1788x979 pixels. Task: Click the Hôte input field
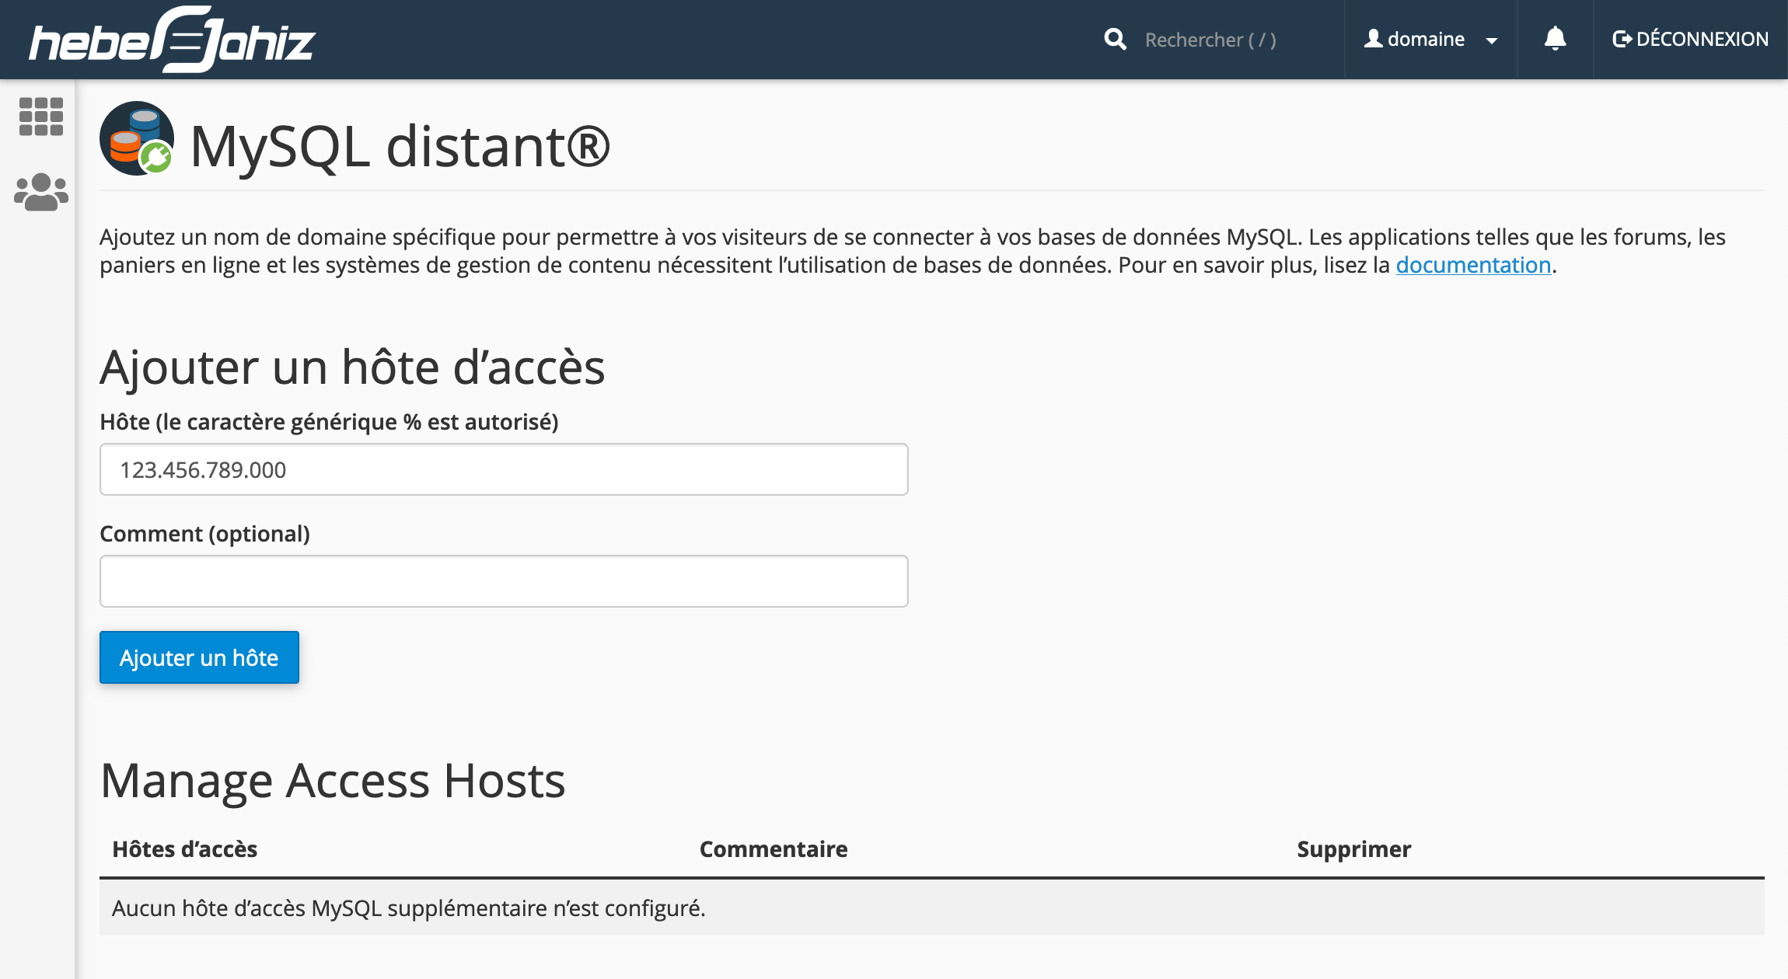click(504, 469)
